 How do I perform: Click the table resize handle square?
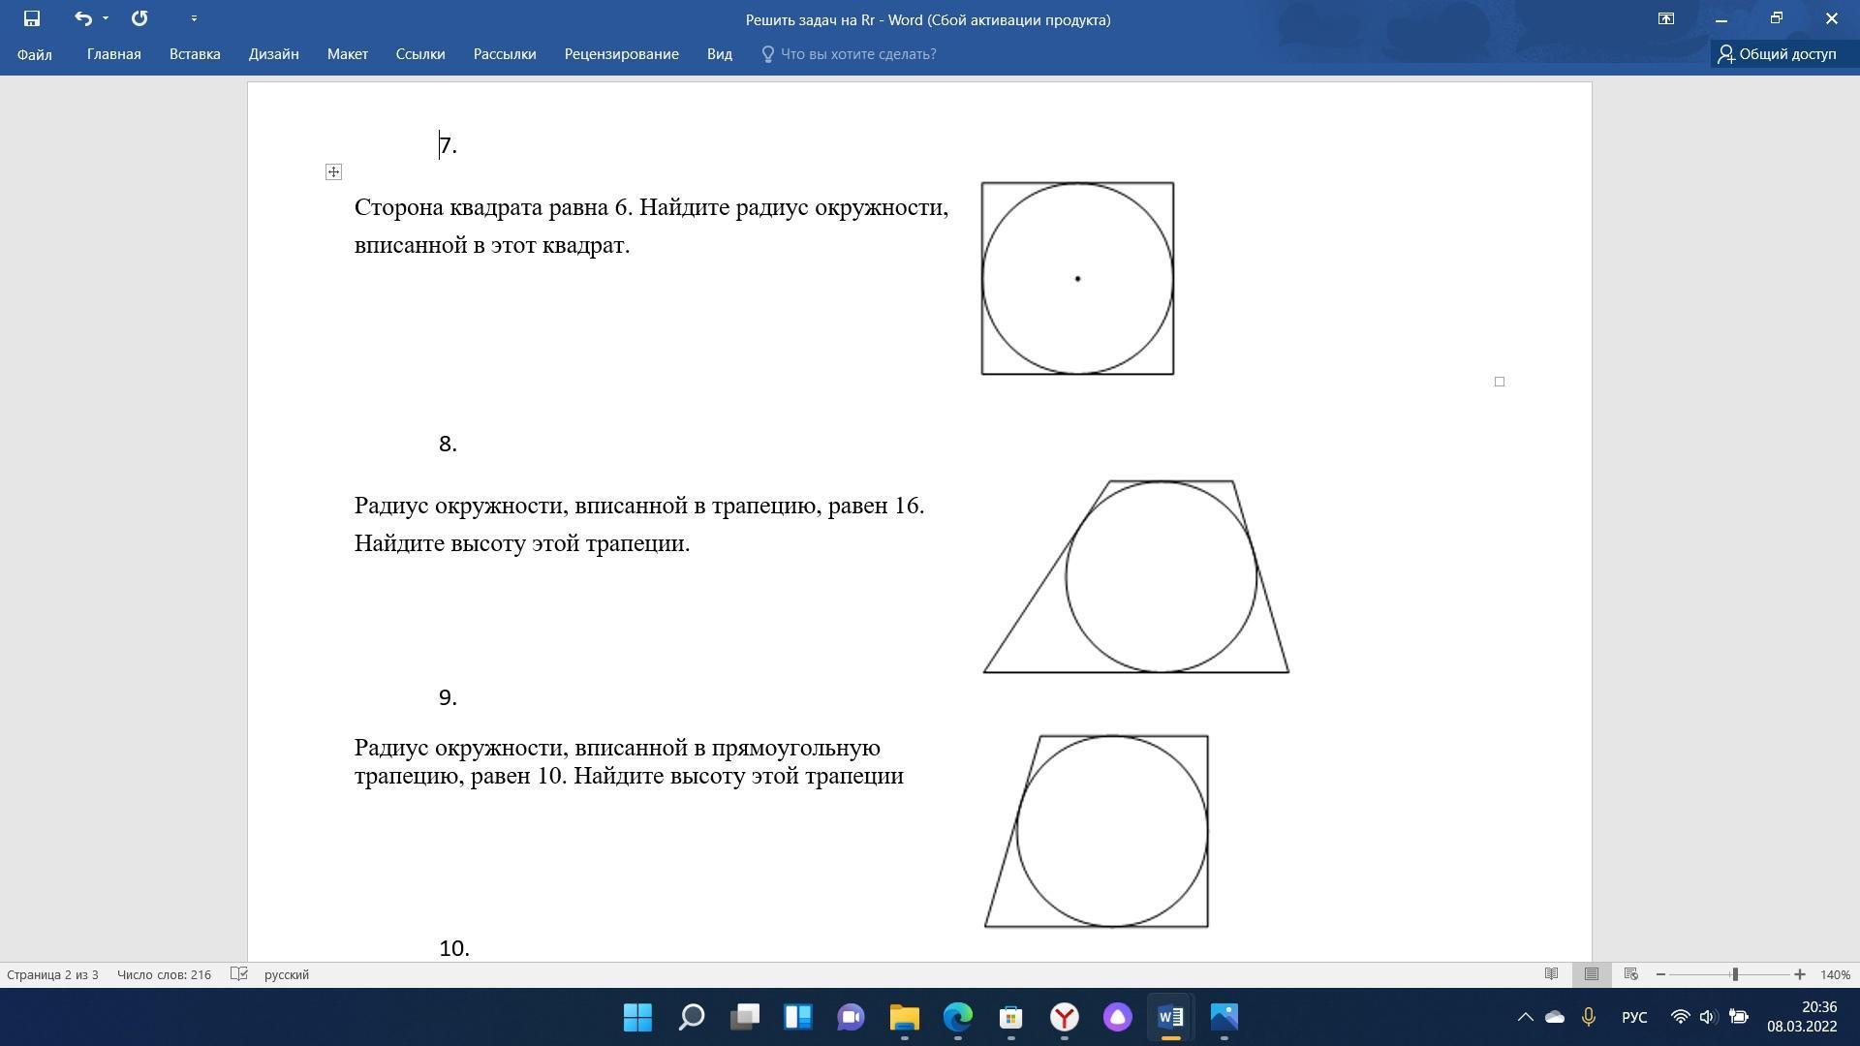[1500, 382]
